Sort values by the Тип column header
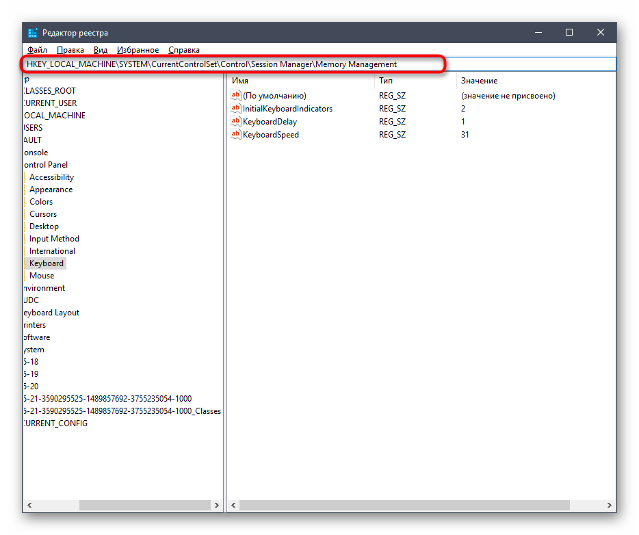The image size is (639, 535). click(415, 81)
